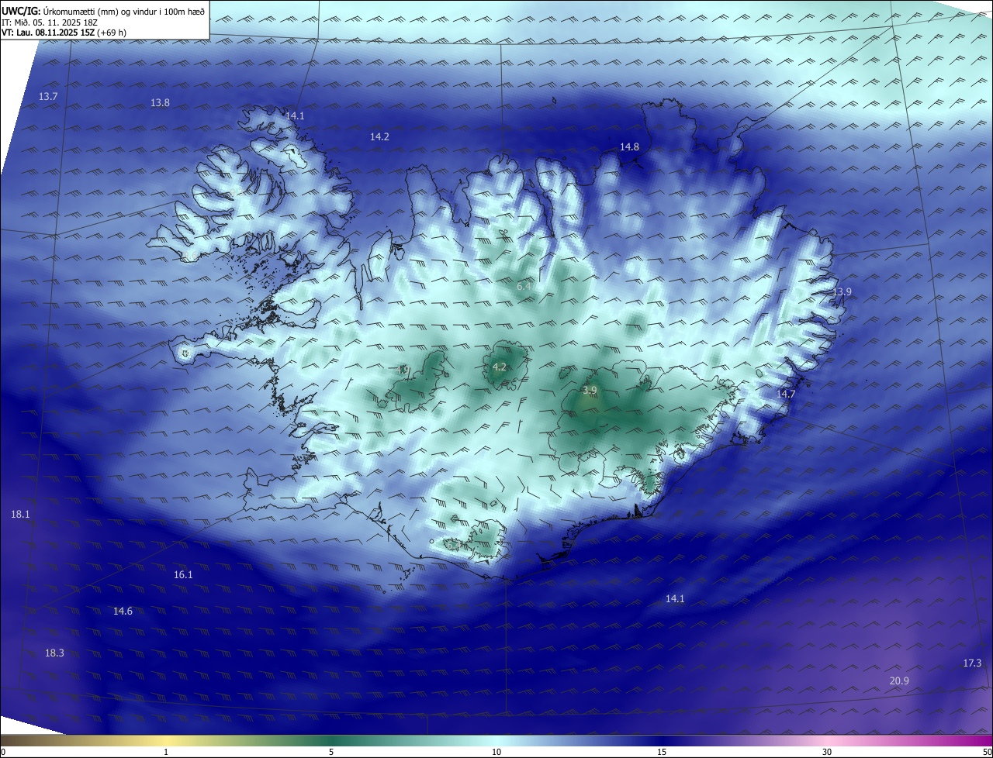Viewport: 993px width, 758px height.
Task: Click the 13.7 value label
Action: pos(48,96)
